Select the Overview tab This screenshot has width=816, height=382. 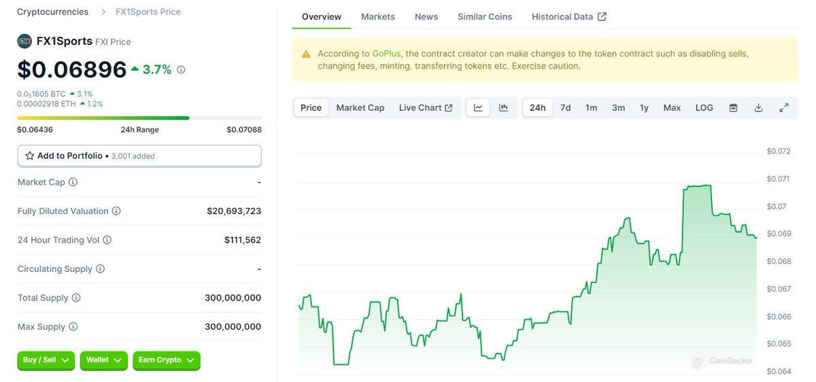[322, 16]
